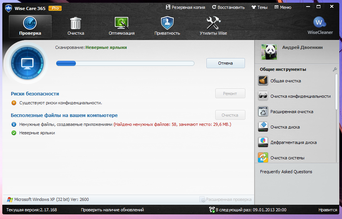The width and height of the screenshot is (342, 219).
Task: Click the user name Андрей Двоенкин
Action: [302, 47]
